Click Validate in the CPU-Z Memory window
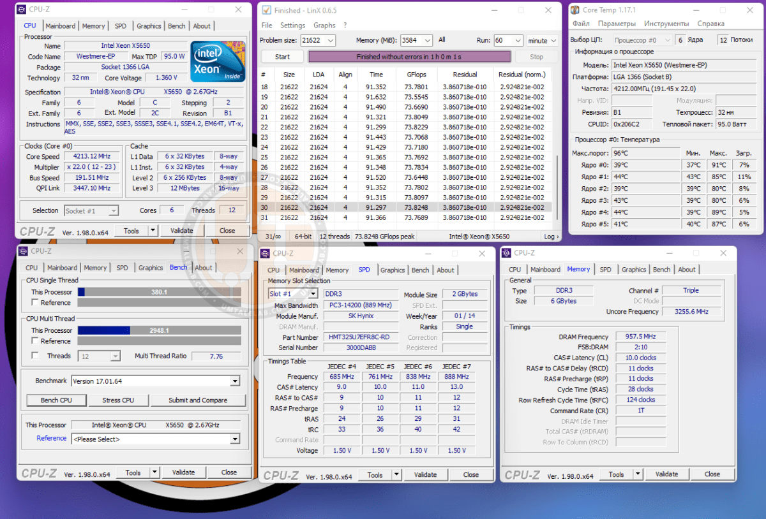The width and height of the screenshot is (766, 519). (x=666, y=474)
